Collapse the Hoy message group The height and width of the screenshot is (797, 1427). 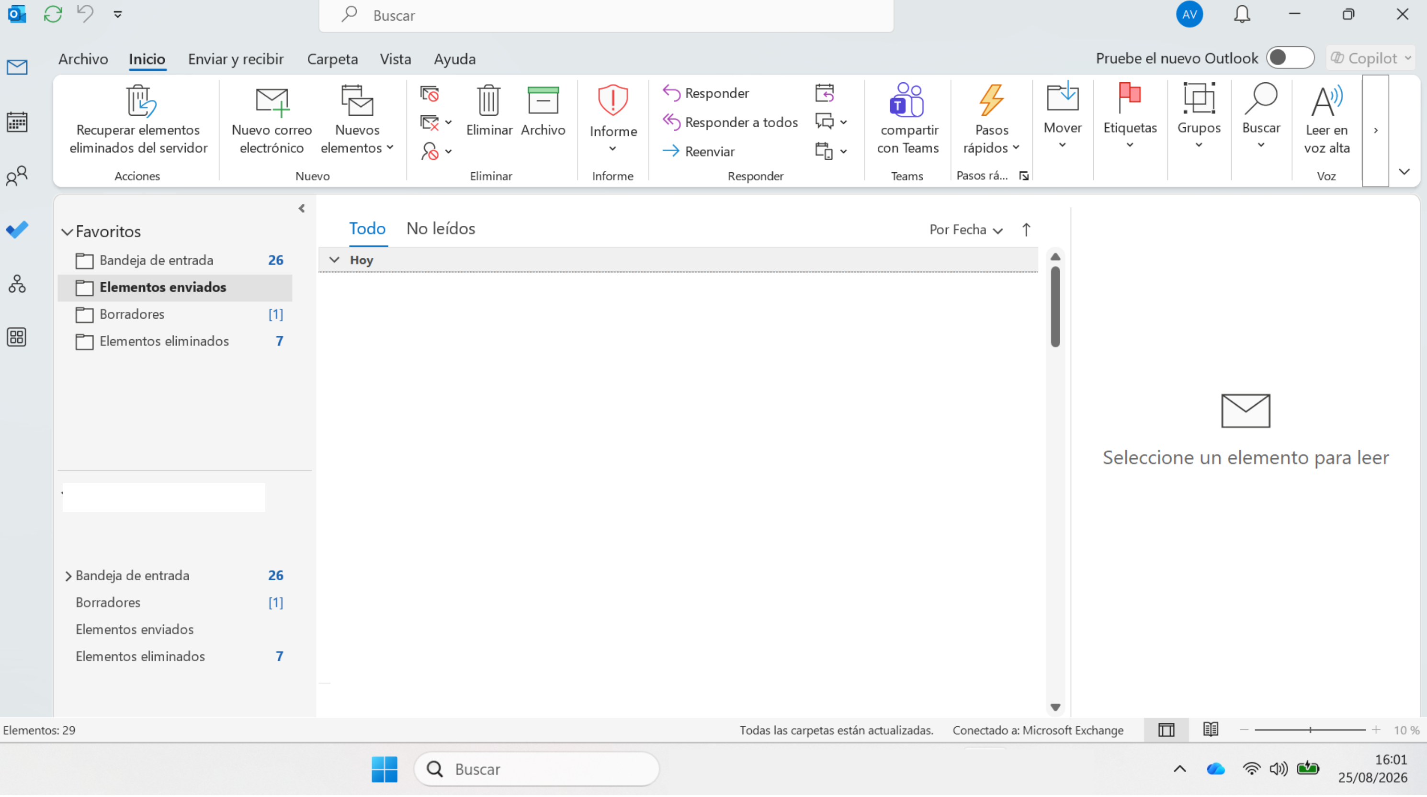coord(334,260)
